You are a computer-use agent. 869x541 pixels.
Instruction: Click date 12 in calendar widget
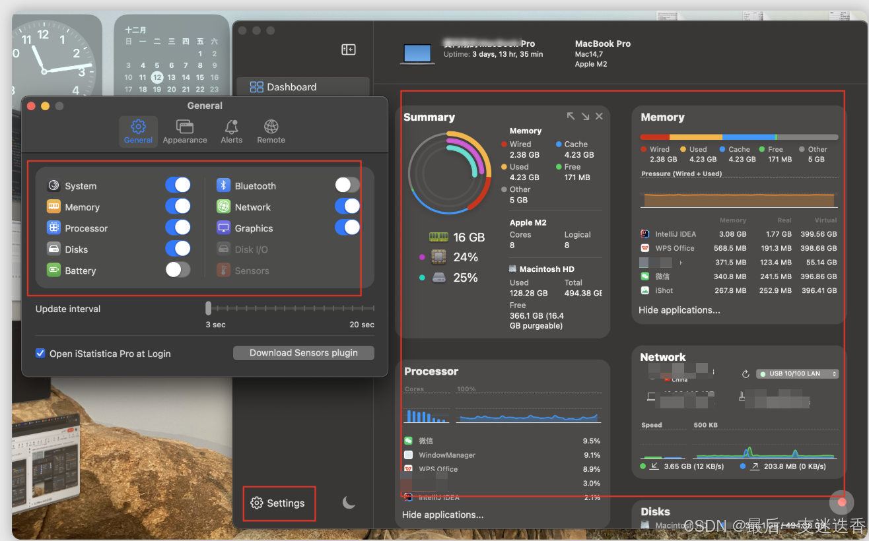157,77
